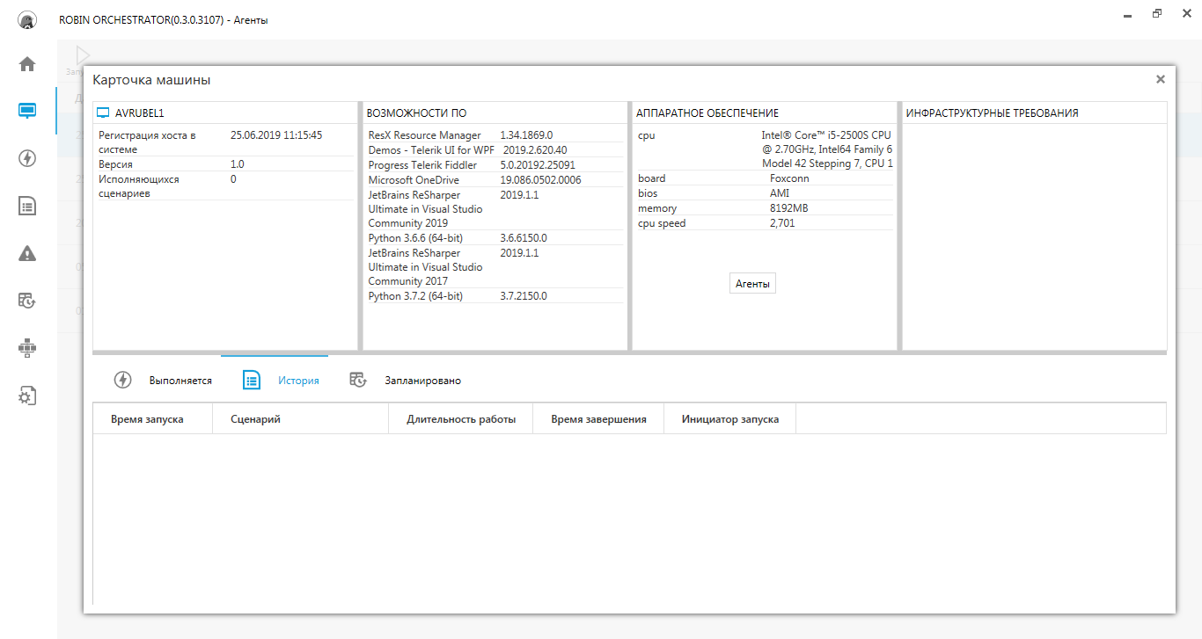This screenshot has width=1202, height=639.
Task: Click the Выполняется lightning icon
Action: [x=123, y=380]
